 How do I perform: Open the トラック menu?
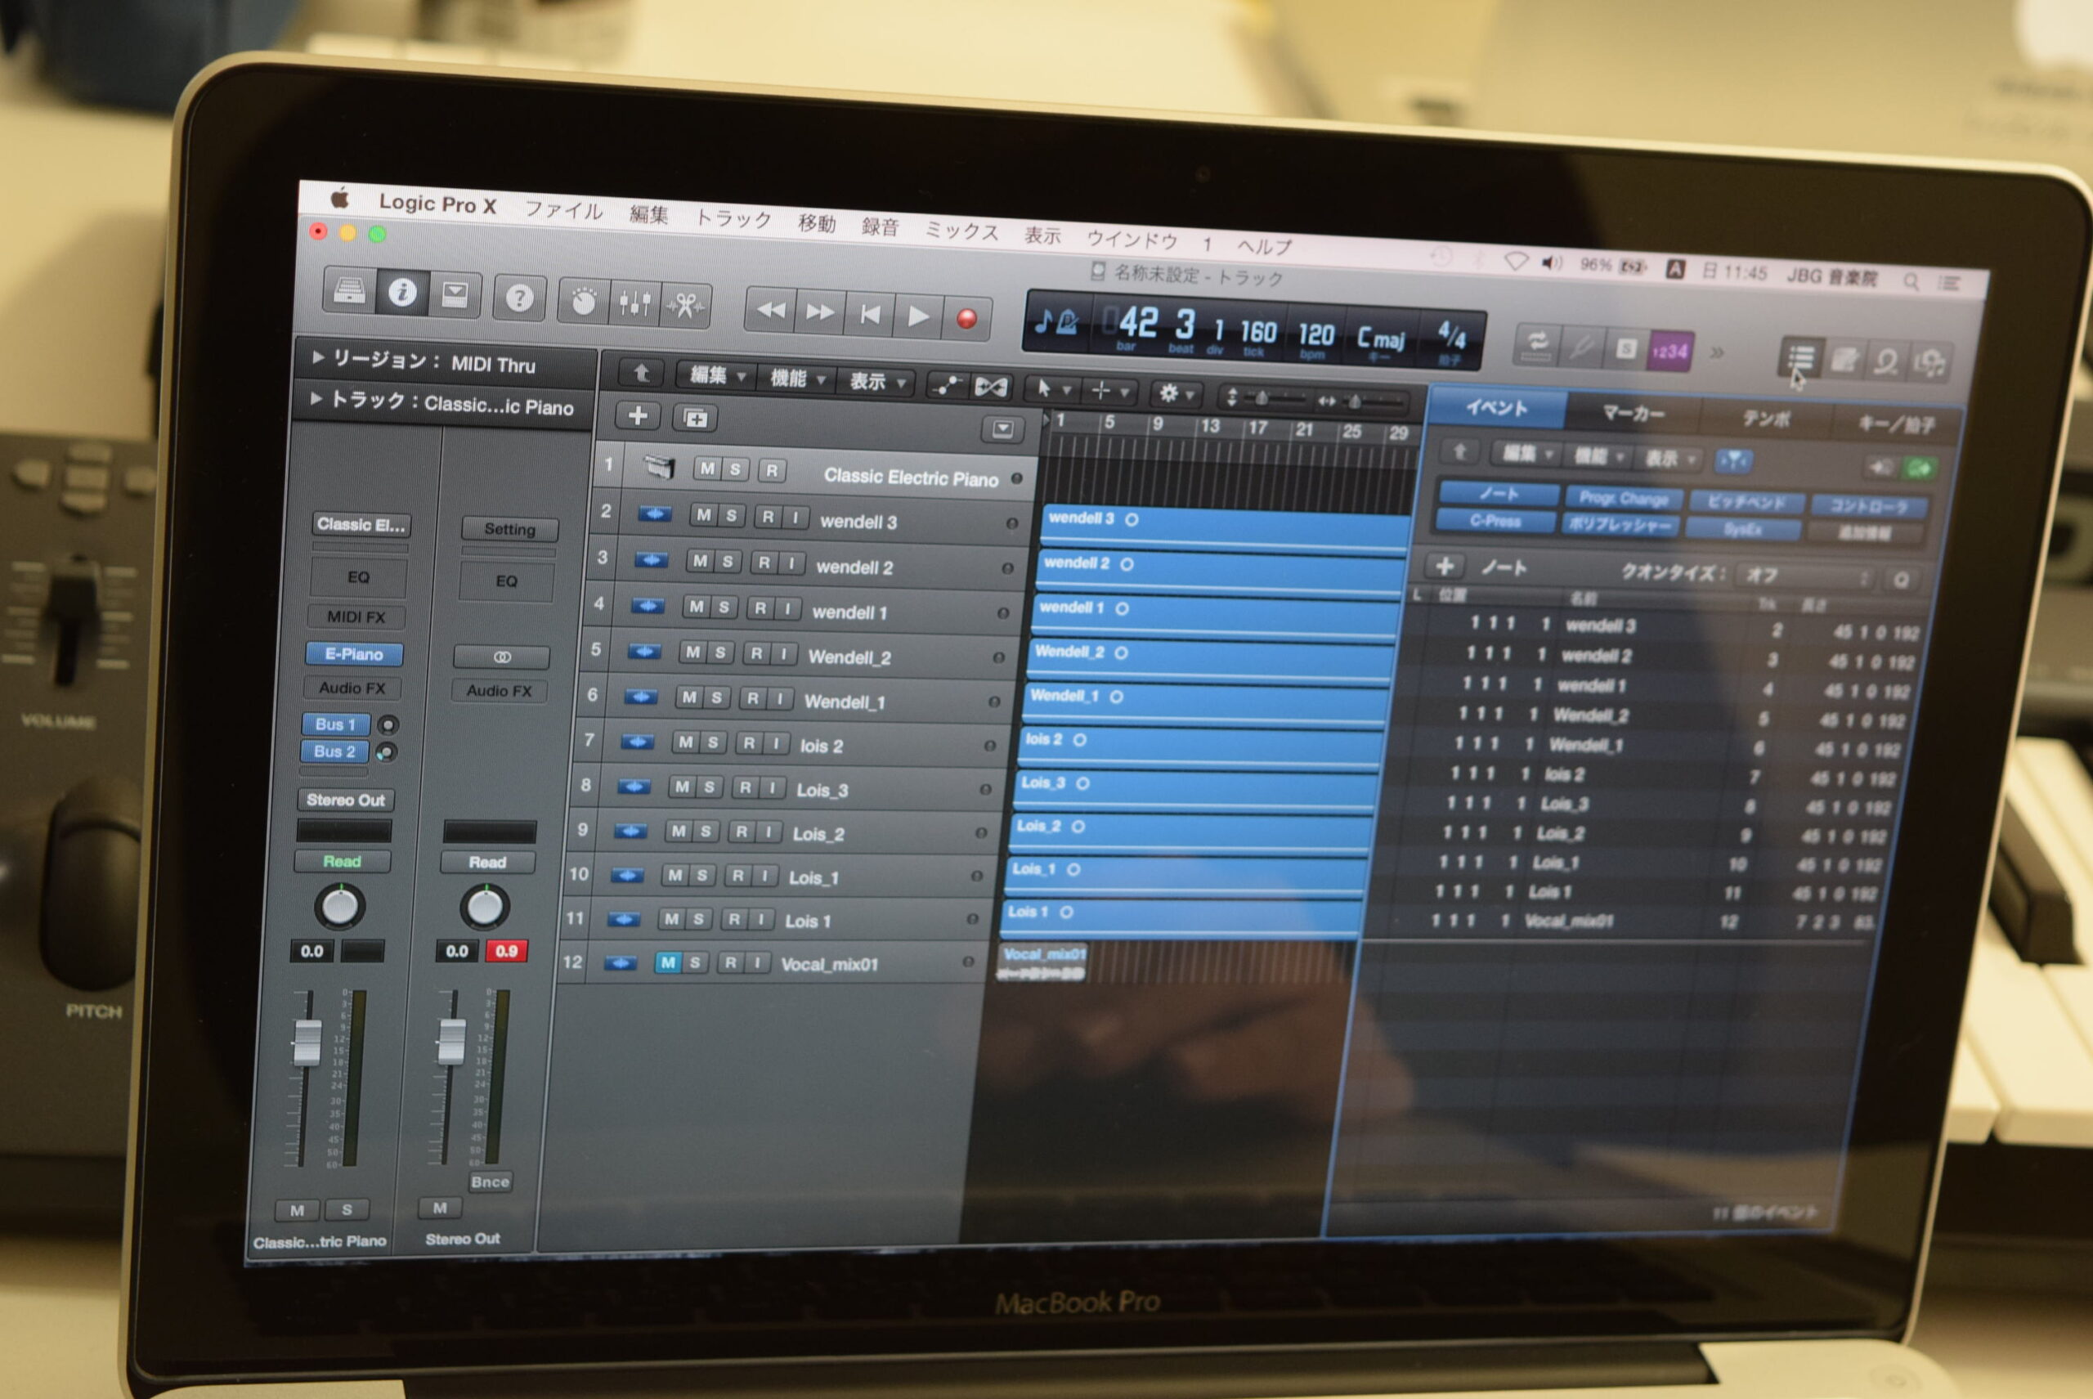pyautogui.click(x=733, y=217)
